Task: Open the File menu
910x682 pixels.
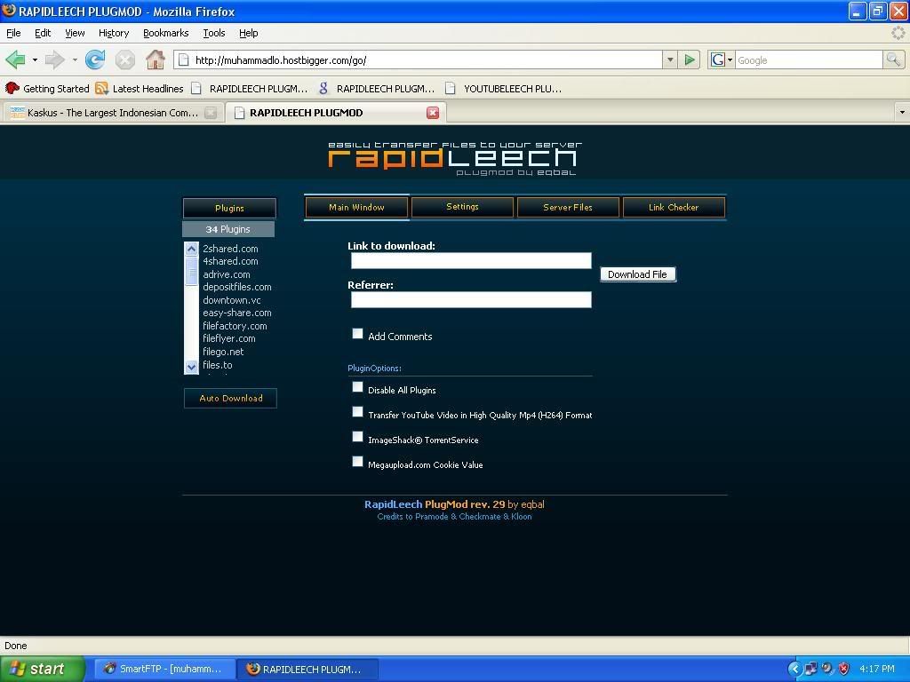Action: coord(13,33)
